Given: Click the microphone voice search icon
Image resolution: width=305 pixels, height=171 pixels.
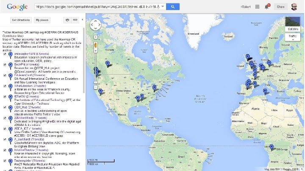Looking at the screenshot, I should click(x=158, y=7).
